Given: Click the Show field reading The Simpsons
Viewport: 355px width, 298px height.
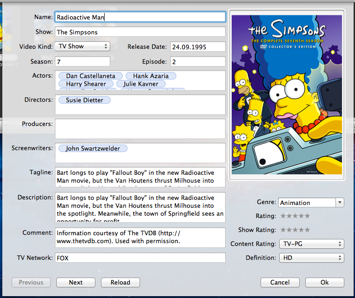Looking at the screenshot, I should pos(140,32).
